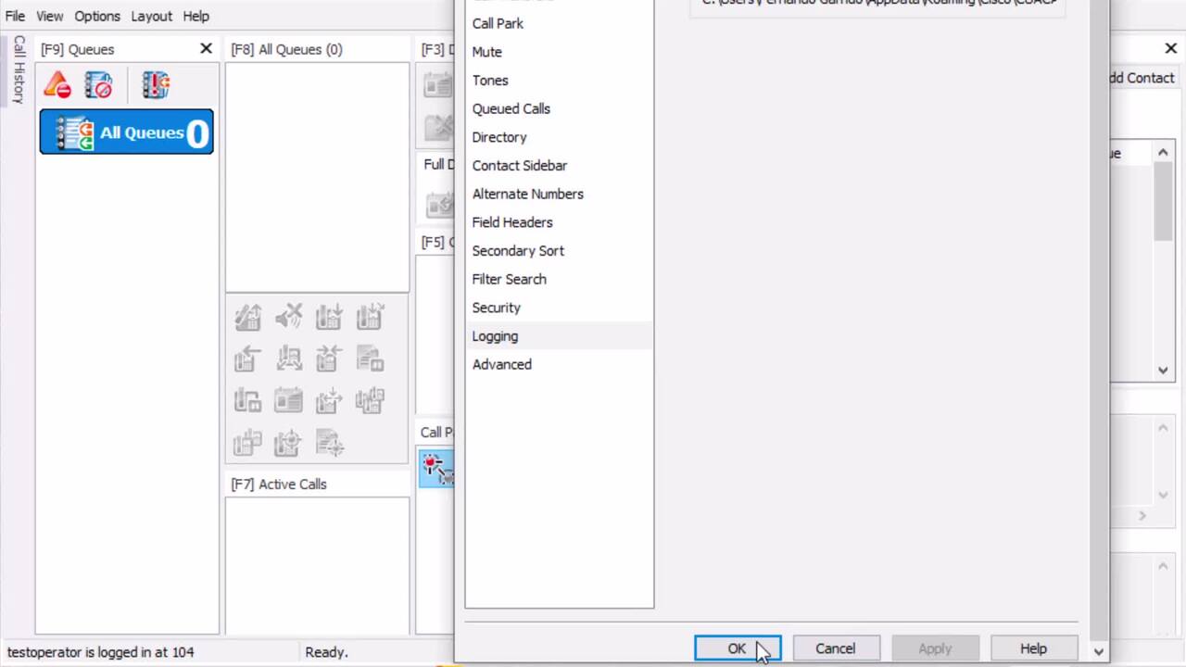Close the F9 Queues panel
1186x667 pixels.
coord(206,48)
